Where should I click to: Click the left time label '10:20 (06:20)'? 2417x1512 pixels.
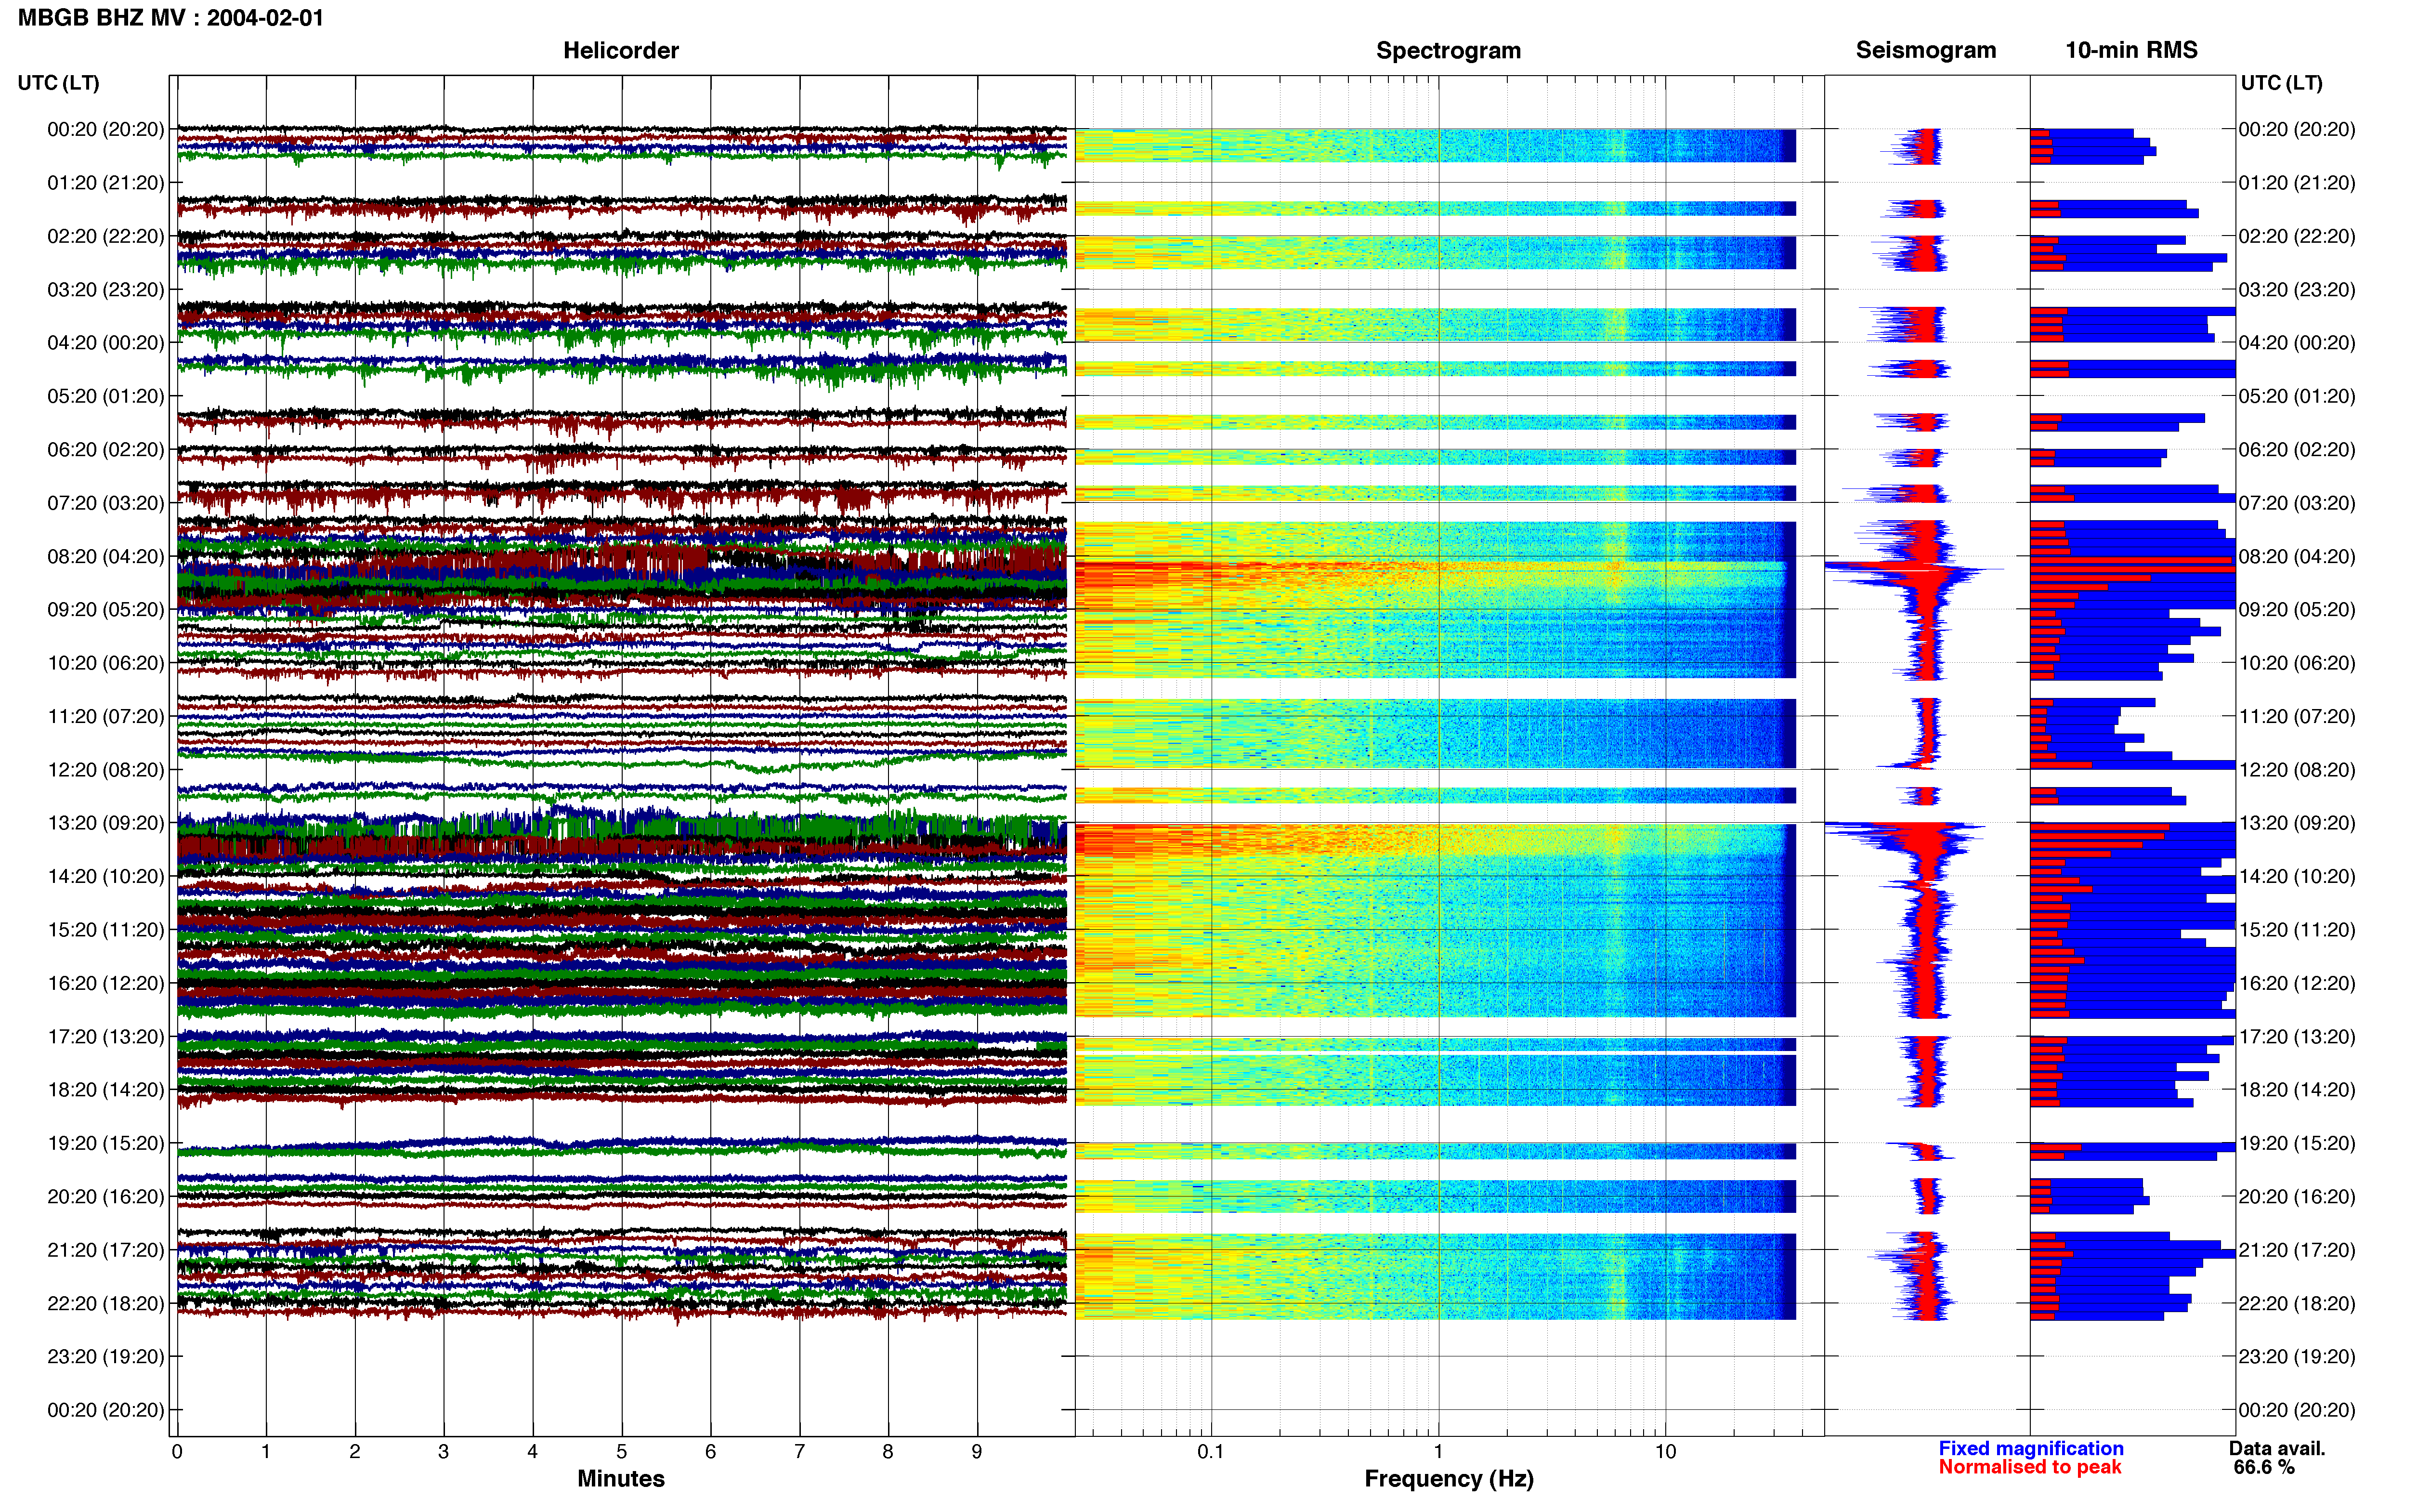106,663
